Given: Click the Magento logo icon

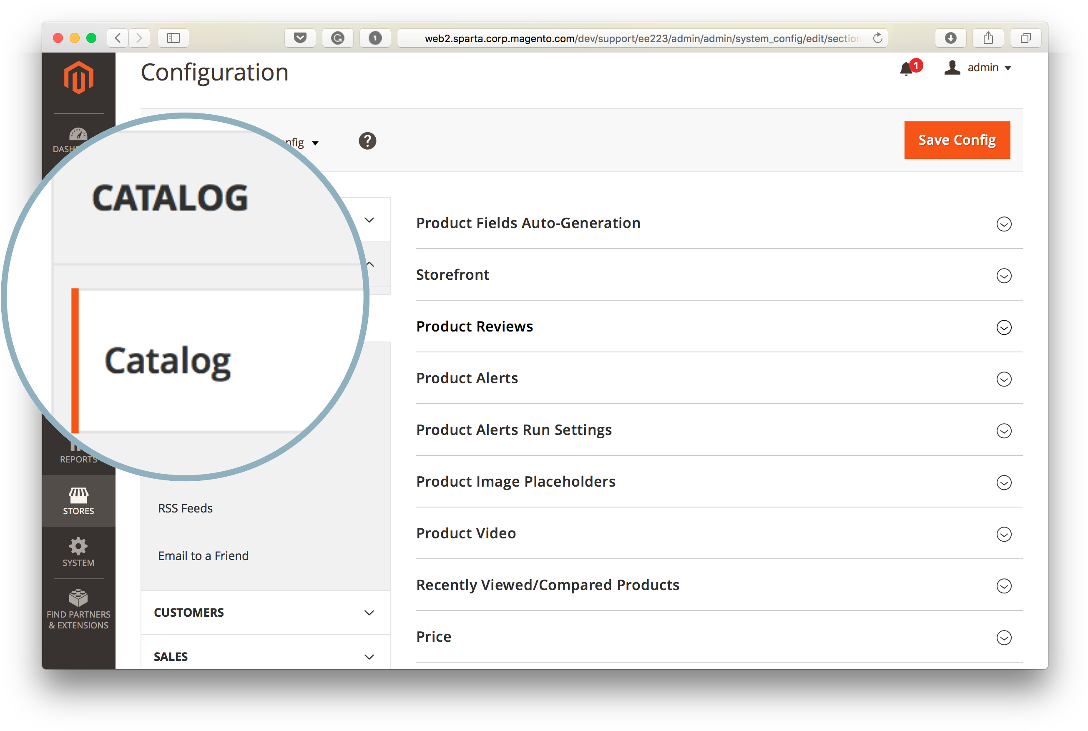Looking at the screenshot, I should (78, 77).
